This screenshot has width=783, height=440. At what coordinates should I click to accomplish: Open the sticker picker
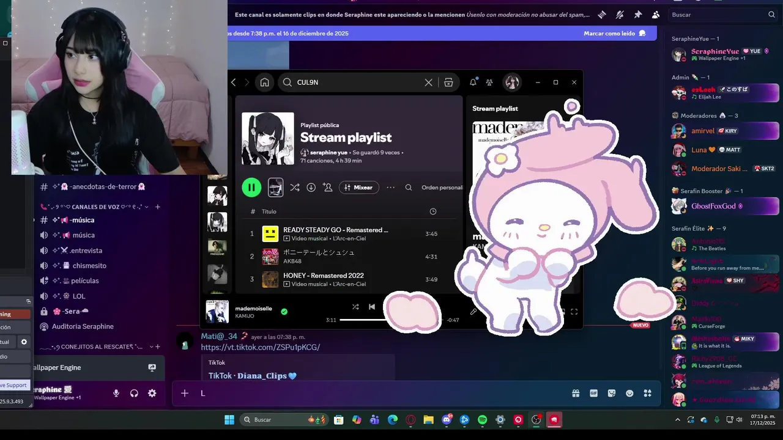click(x=612, y=394)
